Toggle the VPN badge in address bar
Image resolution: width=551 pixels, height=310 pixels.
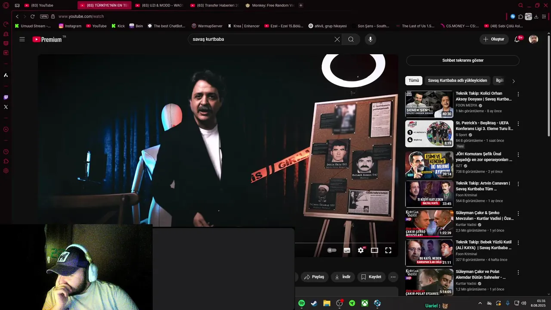44,16
